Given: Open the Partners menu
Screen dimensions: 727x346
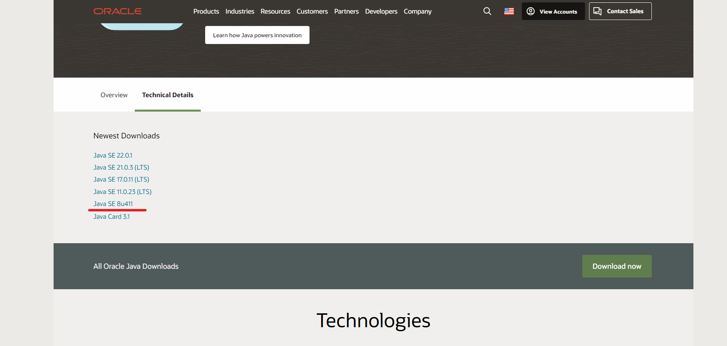Looking at the screenshot, I should click(346, 11).
